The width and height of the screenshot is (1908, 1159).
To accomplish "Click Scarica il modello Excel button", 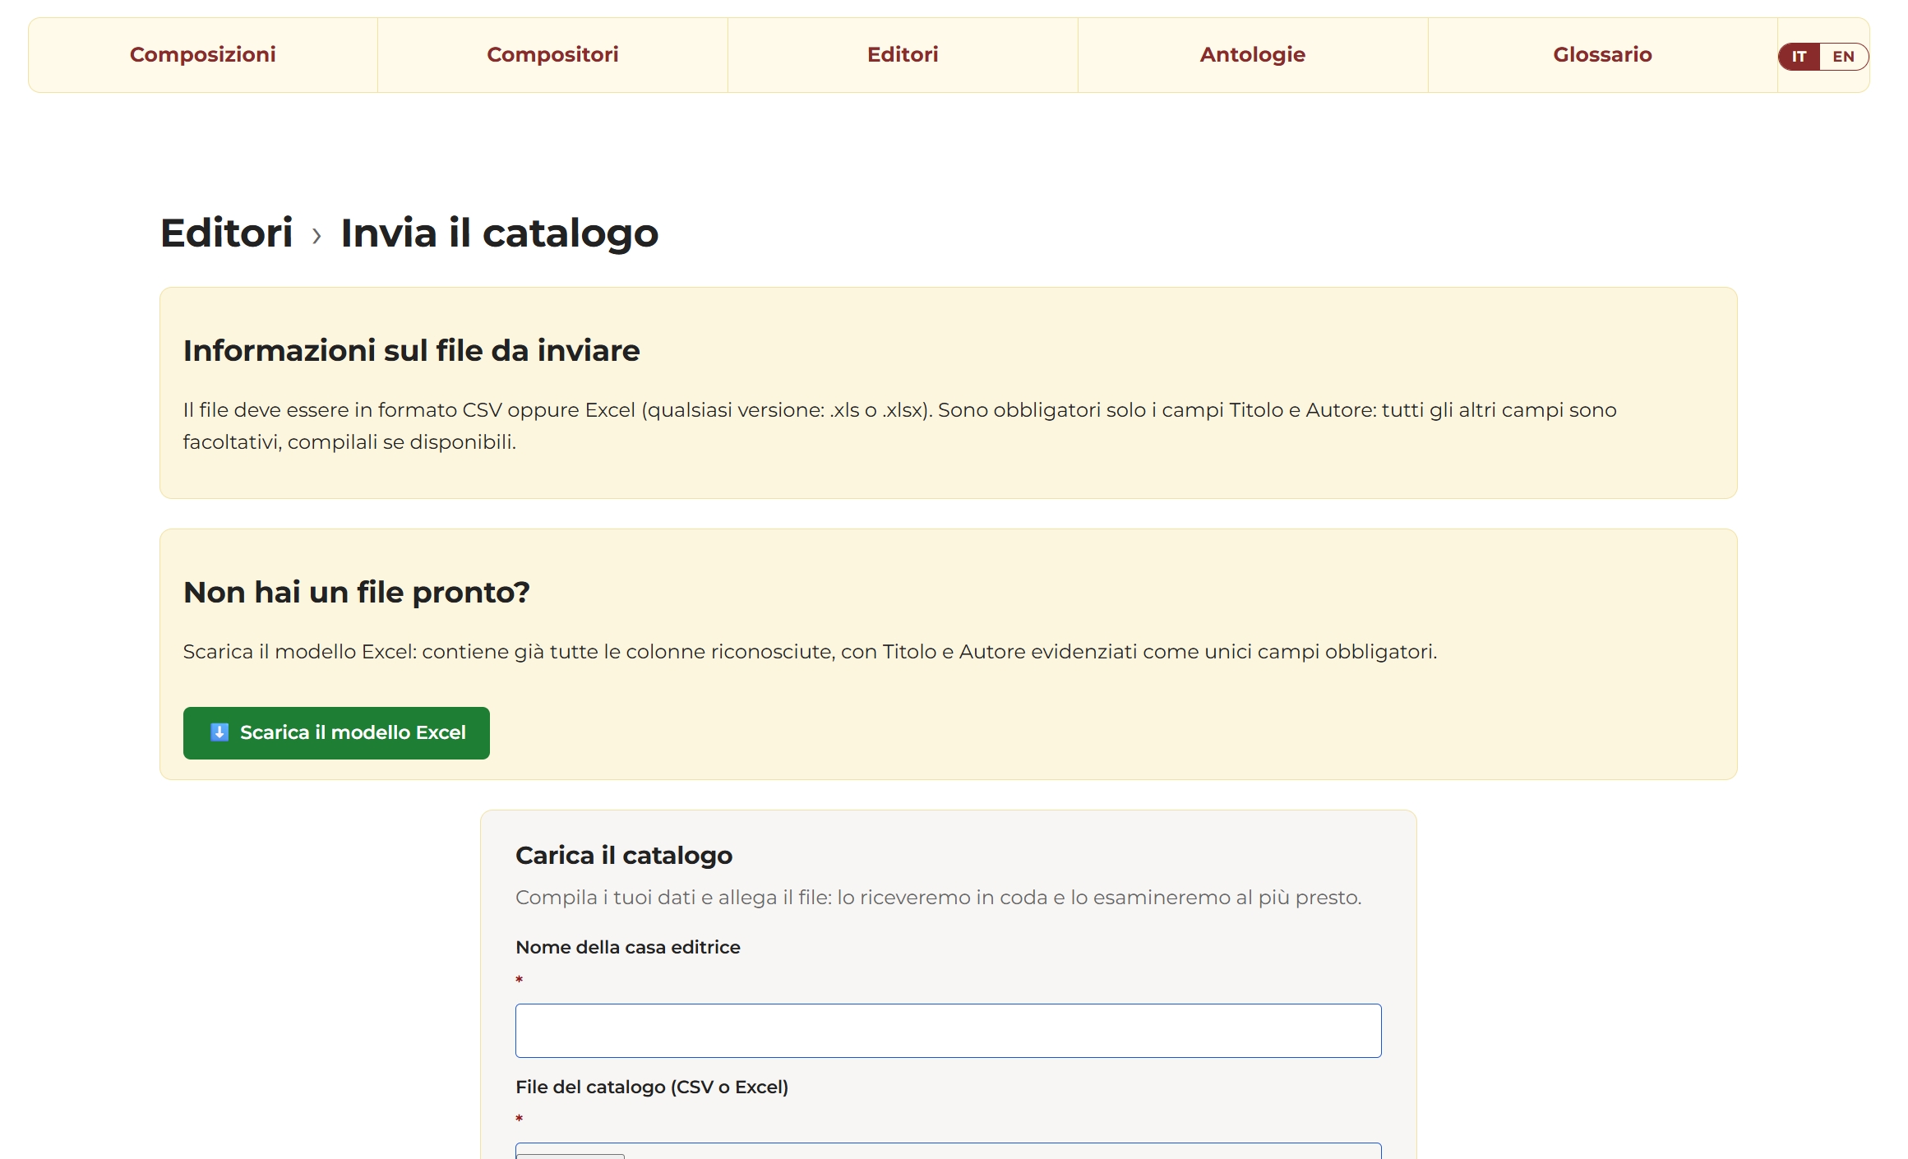I will (336, 733).
